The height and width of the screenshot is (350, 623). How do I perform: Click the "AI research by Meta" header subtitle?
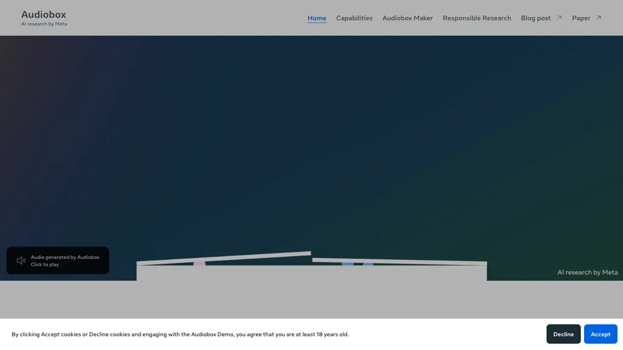click(x=44, y=24)
